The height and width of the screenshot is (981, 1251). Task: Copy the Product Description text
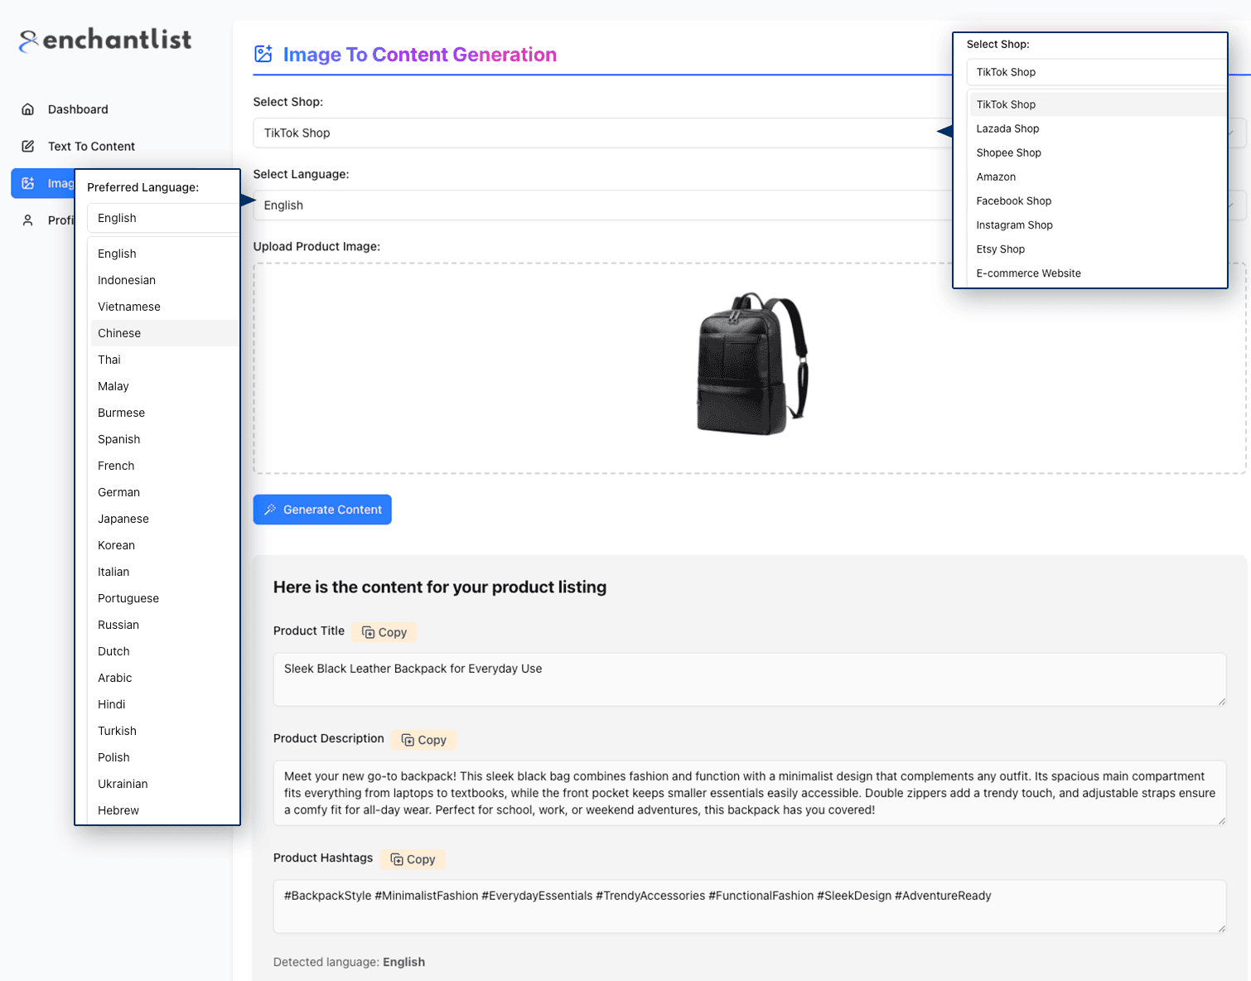pos(424,740)
